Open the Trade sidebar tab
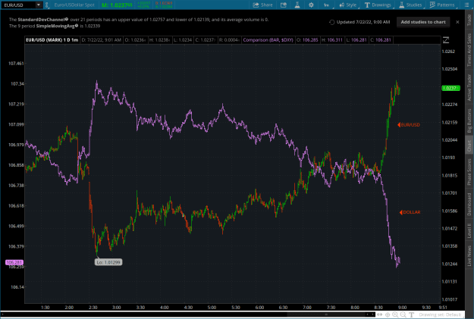The image size is (474, 319). point(469,20)
